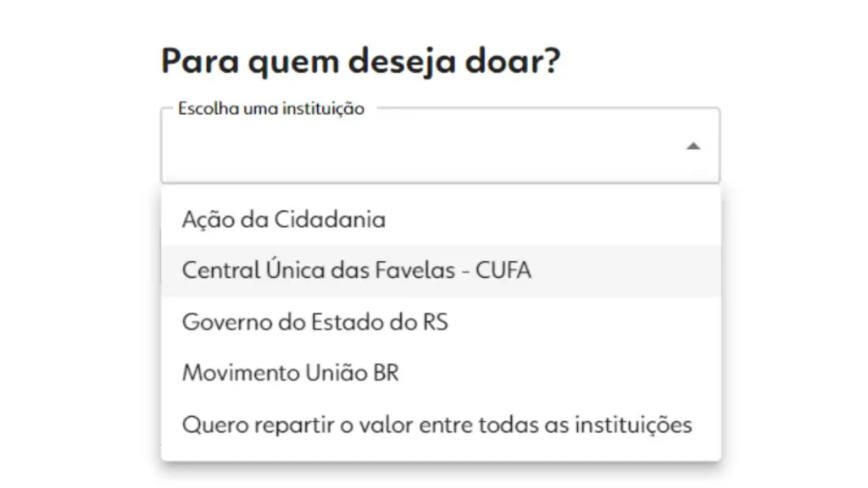Screen dimensions: 868x488
Task: Click the first institution option listed
Action: coord(284,219)
